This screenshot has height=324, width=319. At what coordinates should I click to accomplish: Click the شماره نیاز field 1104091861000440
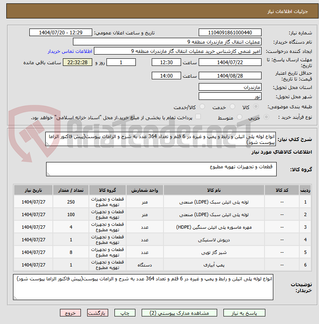tap(230, 33)
